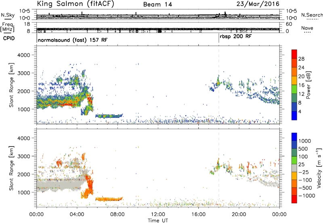323x223 pixels.
Task: Click the "12:00" time tick label
Action: coord(158,215)
